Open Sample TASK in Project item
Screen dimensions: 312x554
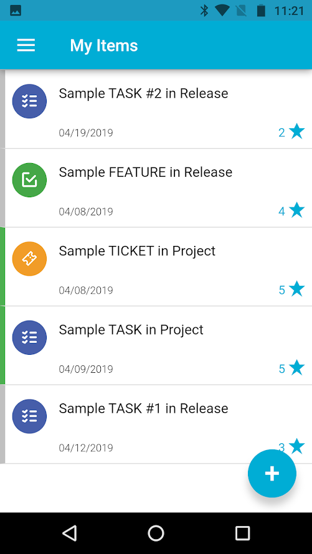tap(156, 345)
